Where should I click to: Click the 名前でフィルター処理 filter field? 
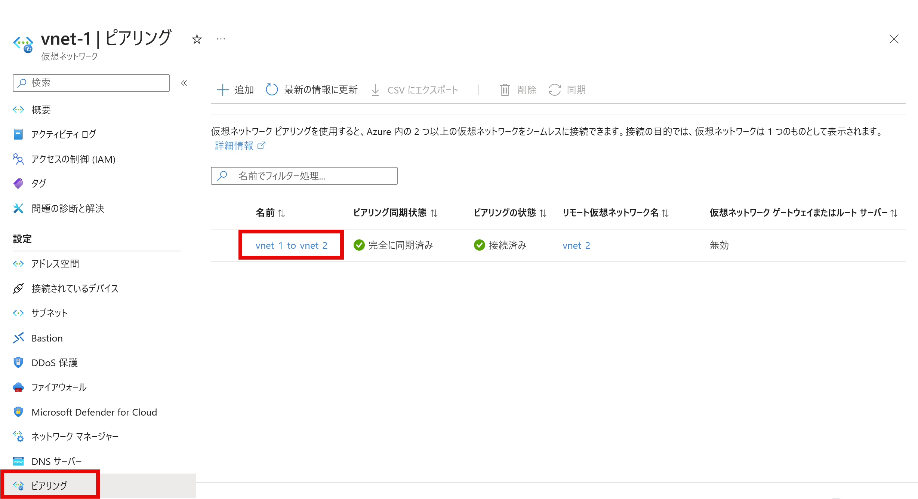[304, 176]
